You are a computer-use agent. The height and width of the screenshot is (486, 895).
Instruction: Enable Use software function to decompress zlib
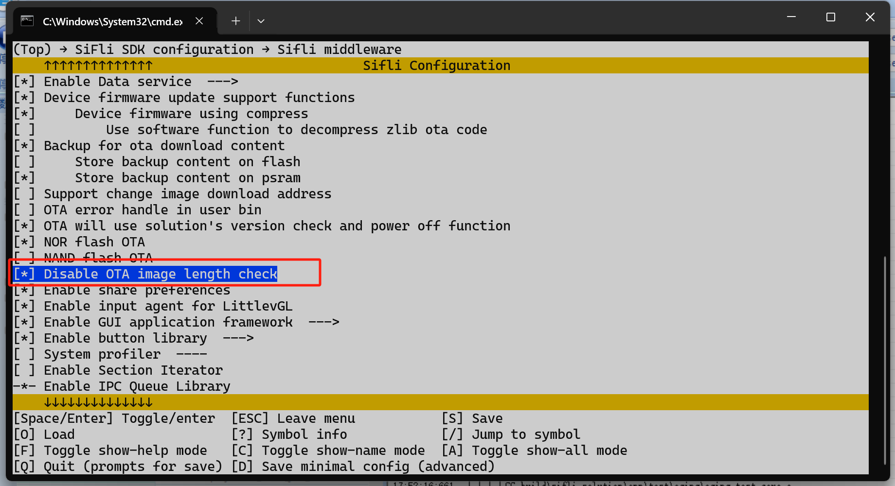[x=24, y=130]
